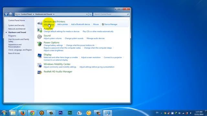The image size is (207, 116).
Task: Expand the Control Panel breadcrumb arrow
Action: [33, 14]
